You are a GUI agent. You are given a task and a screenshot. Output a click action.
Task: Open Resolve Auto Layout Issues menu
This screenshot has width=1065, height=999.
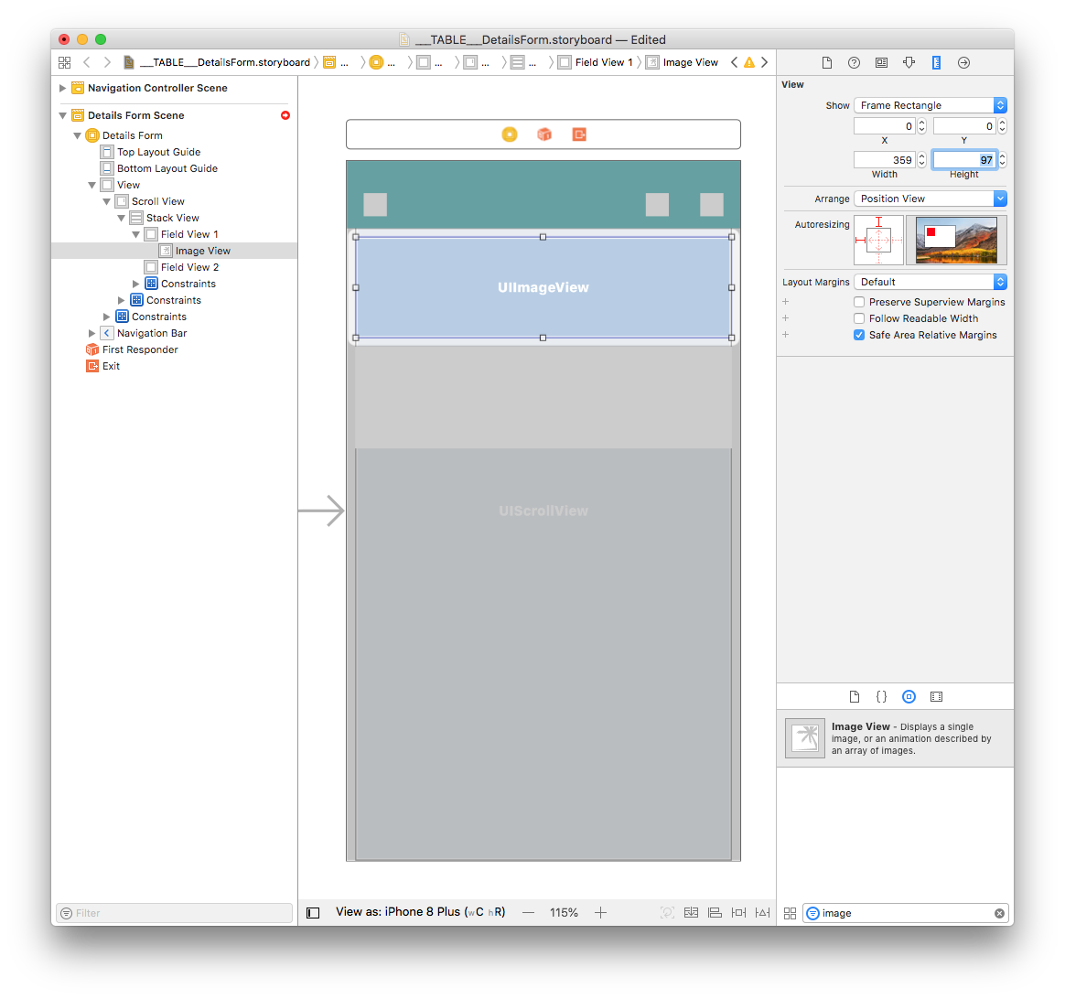pyautogui.click(x=763, y=913)
